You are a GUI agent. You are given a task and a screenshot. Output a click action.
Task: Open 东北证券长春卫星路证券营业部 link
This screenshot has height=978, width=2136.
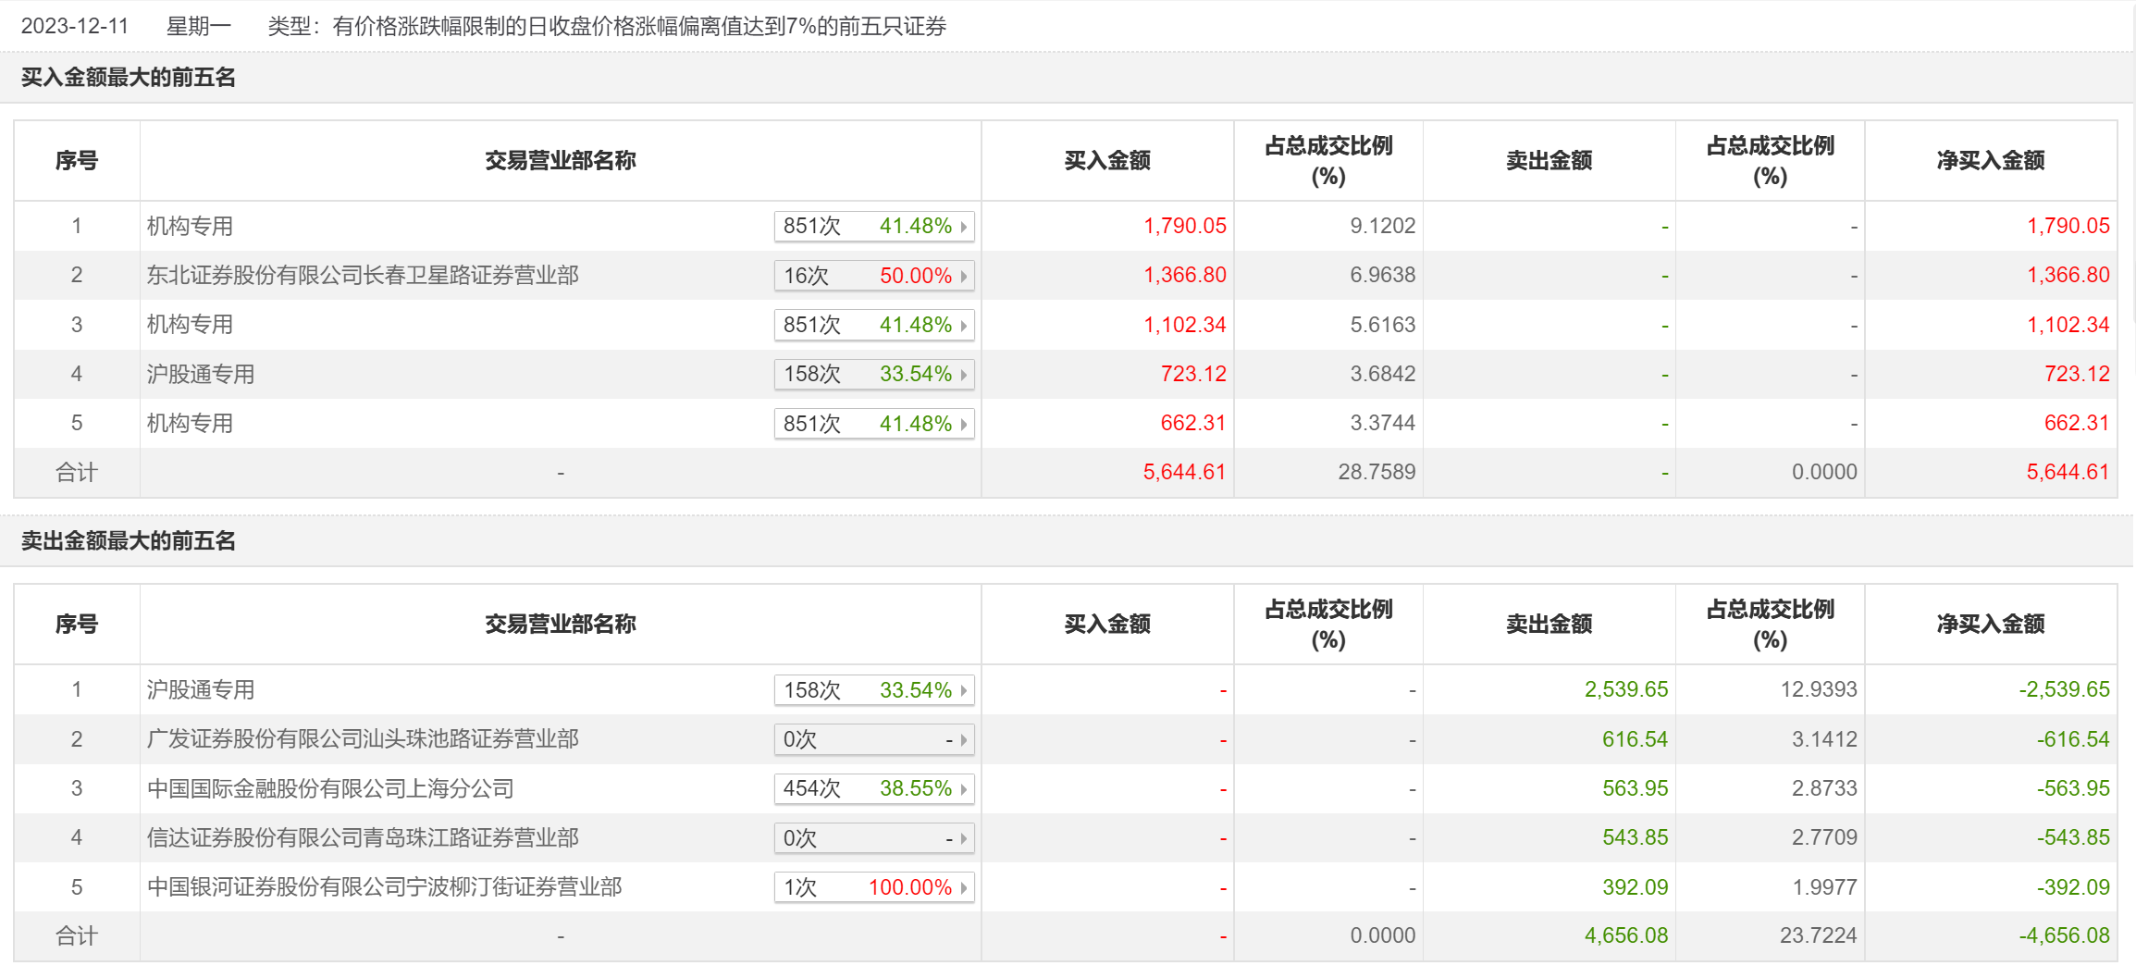[363, 275]
